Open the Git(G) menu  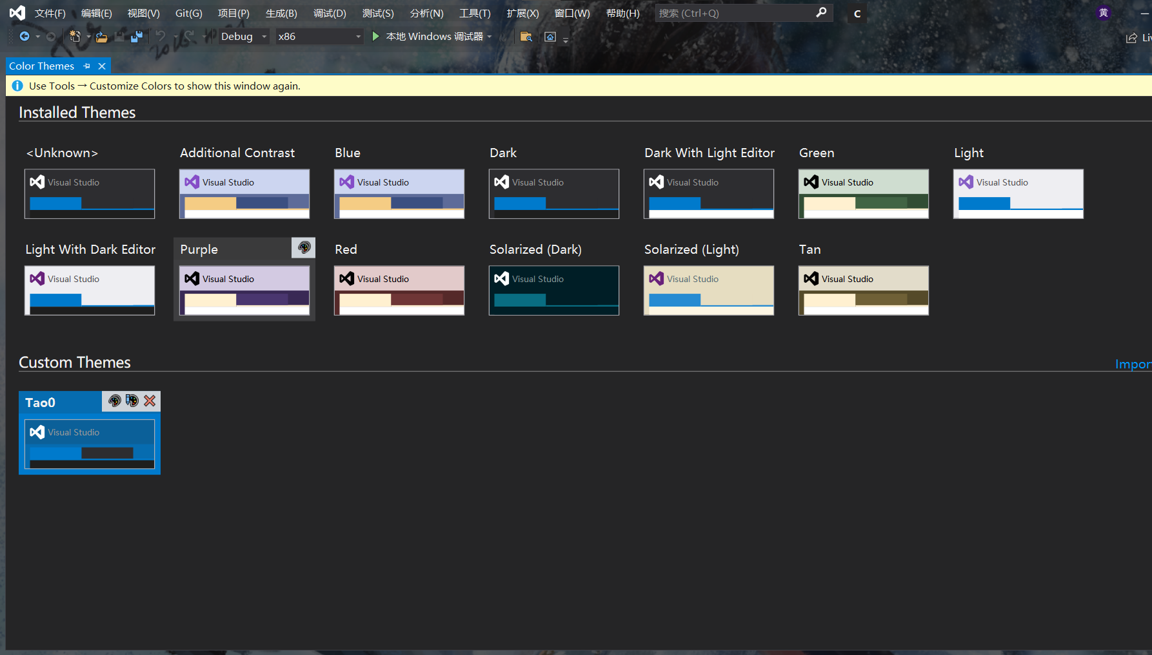[189, 13]
